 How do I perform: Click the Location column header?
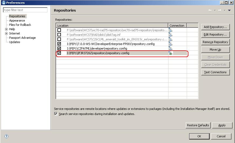click(x=112, y=26)
